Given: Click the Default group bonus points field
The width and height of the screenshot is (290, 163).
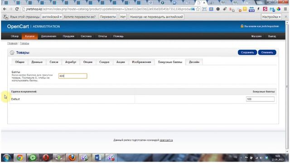Looking at the screenshot, I should (260, 99).
